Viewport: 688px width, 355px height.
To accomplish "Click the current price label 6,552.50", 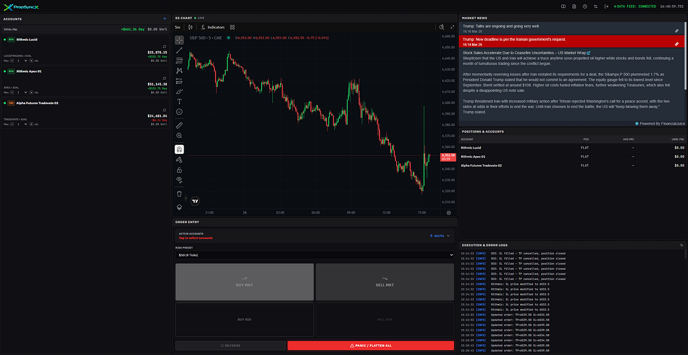I will pyautogui.click(x=448, y=157).
